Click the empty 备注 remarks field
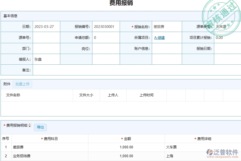Screen dimensions: 241x161 [137, 70]
